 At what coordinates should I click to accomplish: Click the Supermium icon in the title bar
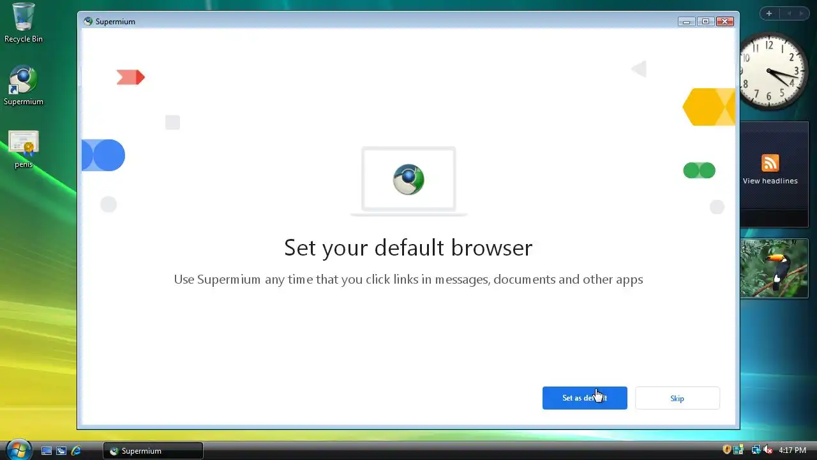point(88,21)
